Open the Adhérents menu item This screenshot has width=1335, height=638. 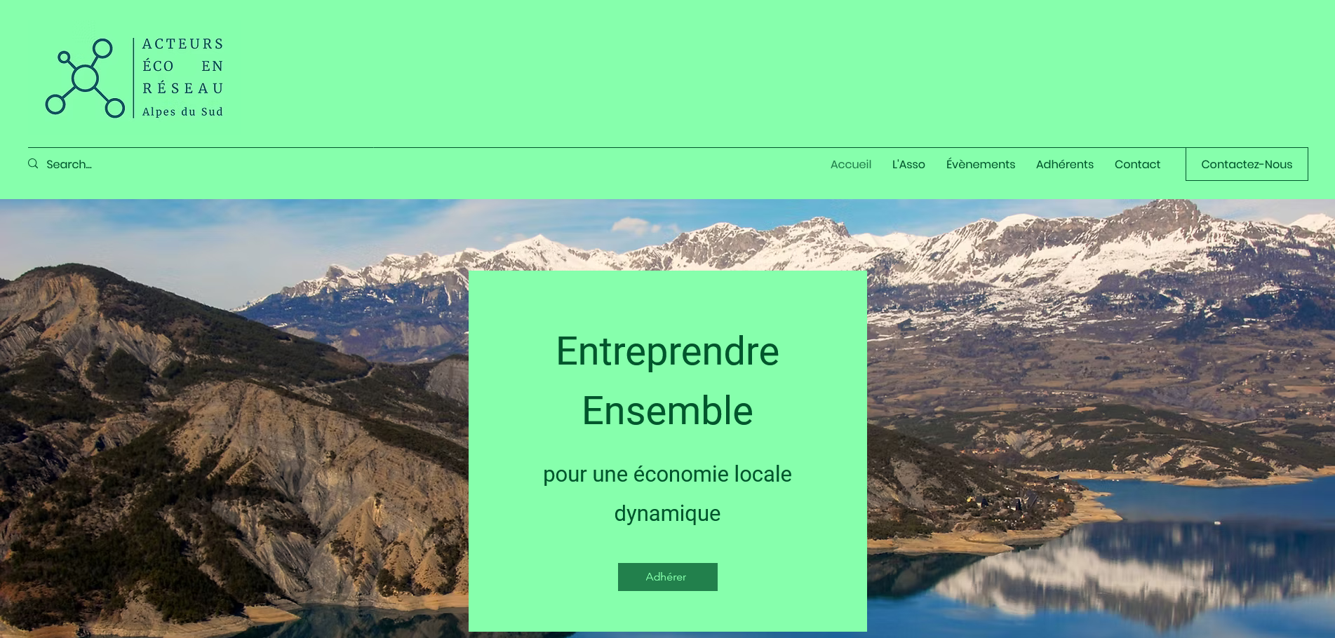tap(1065, 164)
